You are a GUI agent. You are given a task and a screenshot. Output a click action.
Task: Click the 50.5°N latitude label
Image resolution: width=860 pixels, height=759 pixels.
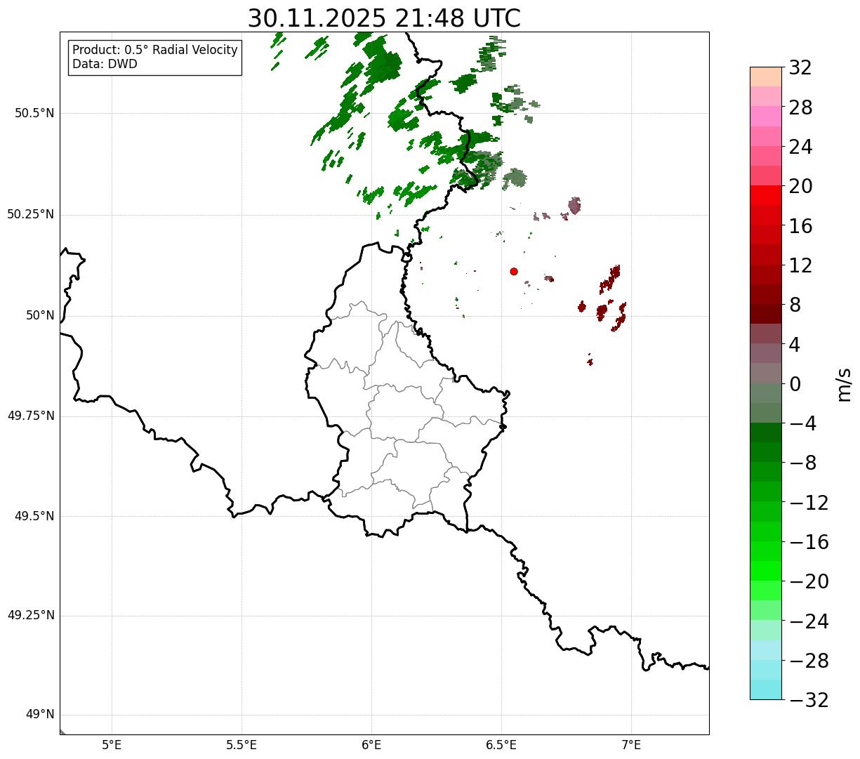[x=34, y=113]
